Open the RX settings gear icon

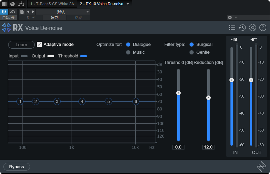(253, 28)
